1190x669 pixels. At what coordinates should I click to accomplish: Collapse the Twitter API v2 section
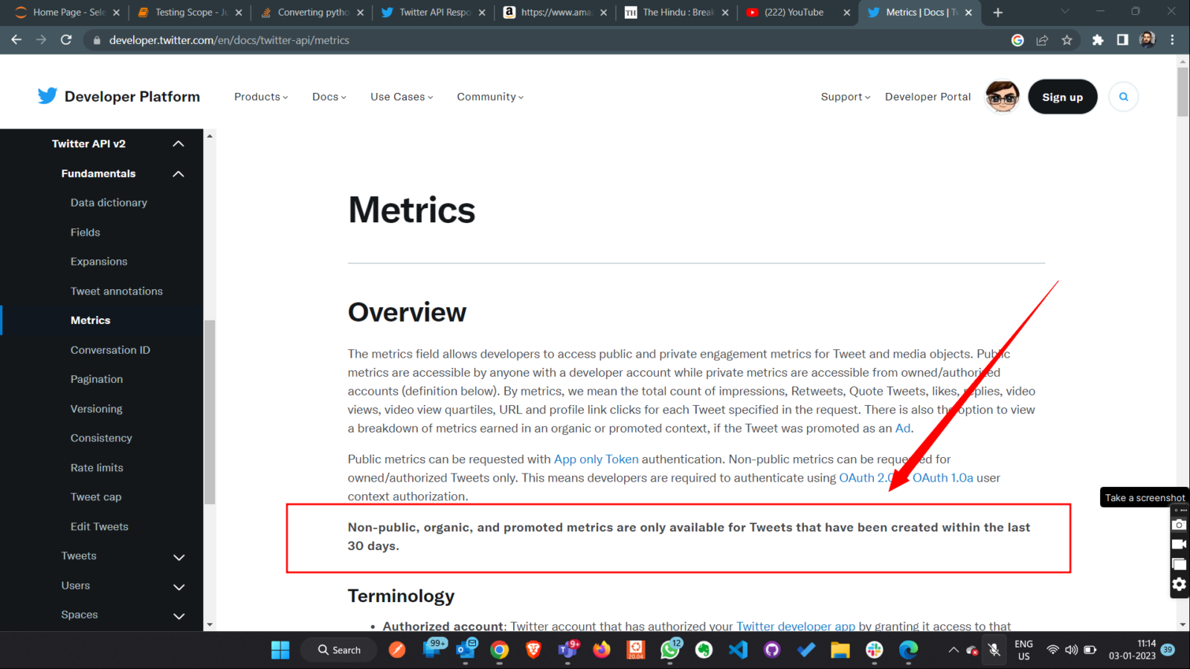click(x=178, y=143)
